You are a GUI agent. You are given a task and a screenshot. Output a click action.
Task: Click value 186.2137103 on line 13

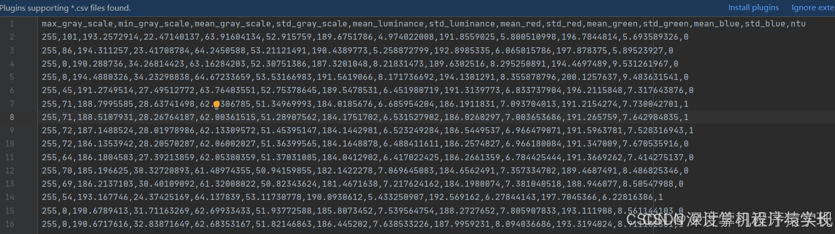pyautogui.click(x=105, y=184)
